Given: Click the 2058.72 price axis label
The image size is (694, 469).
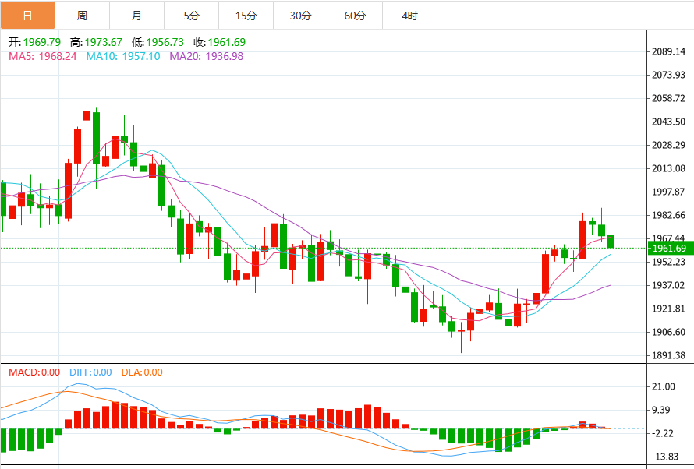Looking at the screenshot, I should coord(668,99).
